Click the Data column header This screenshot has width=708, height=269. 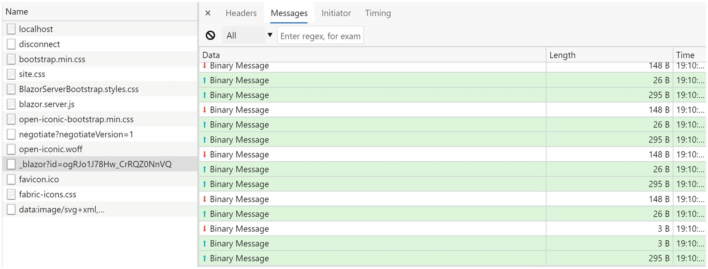(x=211, y=55)
